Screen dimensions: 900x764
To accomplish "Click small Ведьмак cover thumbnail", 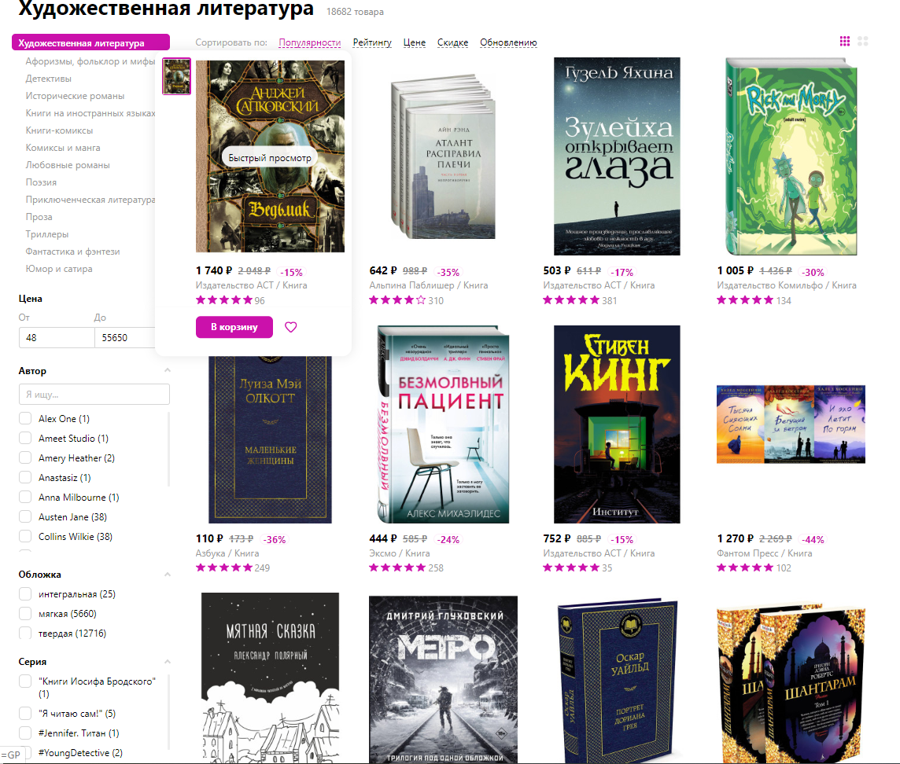I will coord(176,76).
